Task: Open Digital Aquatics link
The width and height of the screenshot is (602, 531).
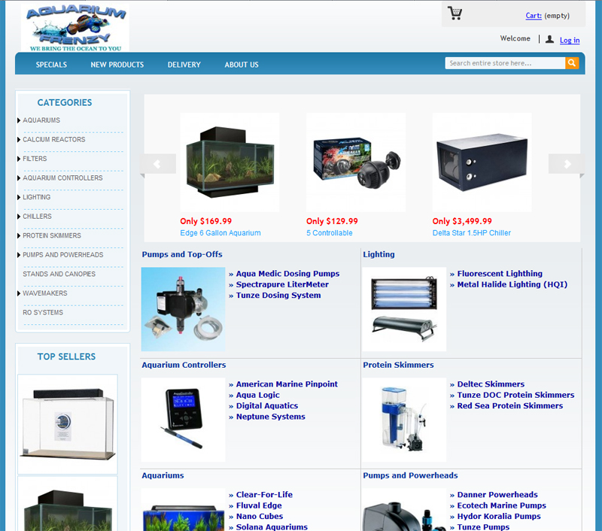Action: pos(267,405)
